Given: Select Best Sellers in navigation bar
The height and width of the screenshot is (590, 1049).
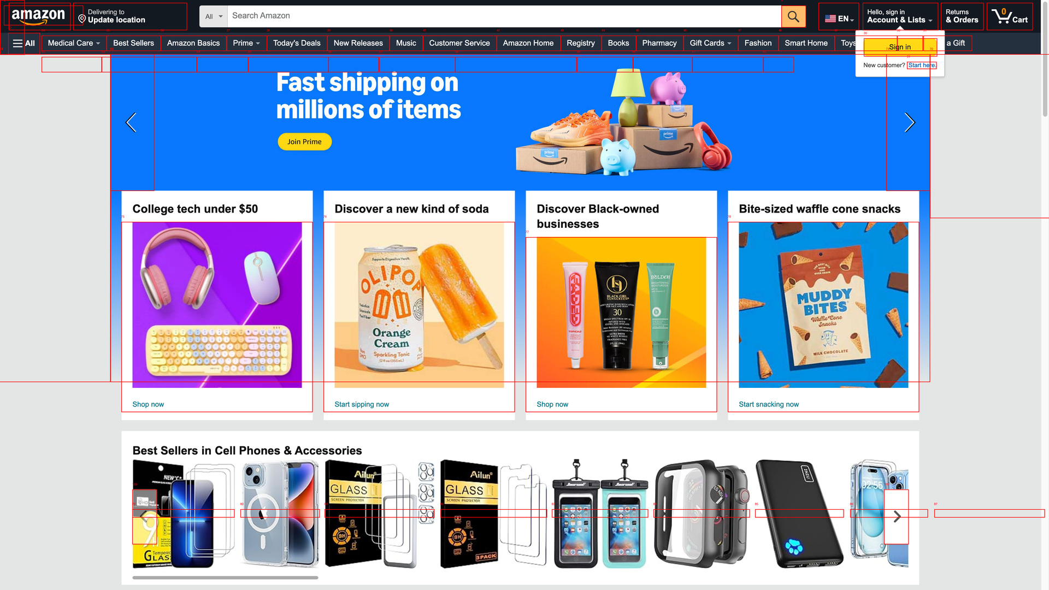Looking at the screenshot, I should 133,43.
